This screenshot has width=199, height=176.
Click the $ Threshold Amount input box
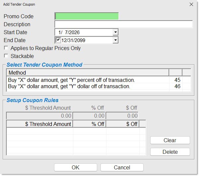click(x=39, y=116)
